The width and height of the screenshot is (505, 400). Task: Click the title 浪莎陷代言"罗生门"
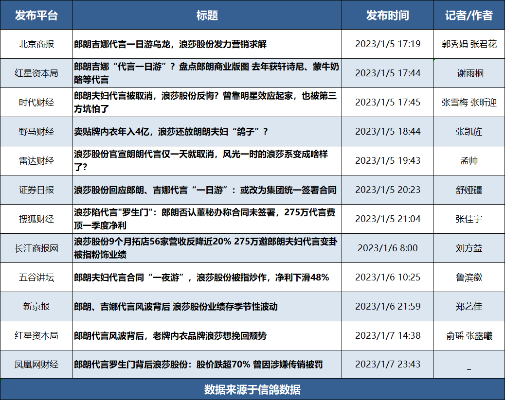click(x=207, y=219)
